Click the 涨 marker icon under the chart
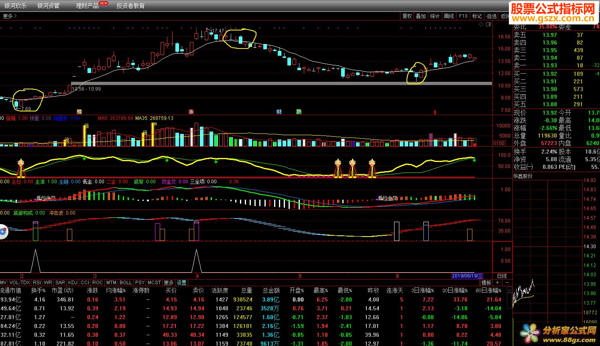This screenshot has width=600, height=346. click(191, 111)
